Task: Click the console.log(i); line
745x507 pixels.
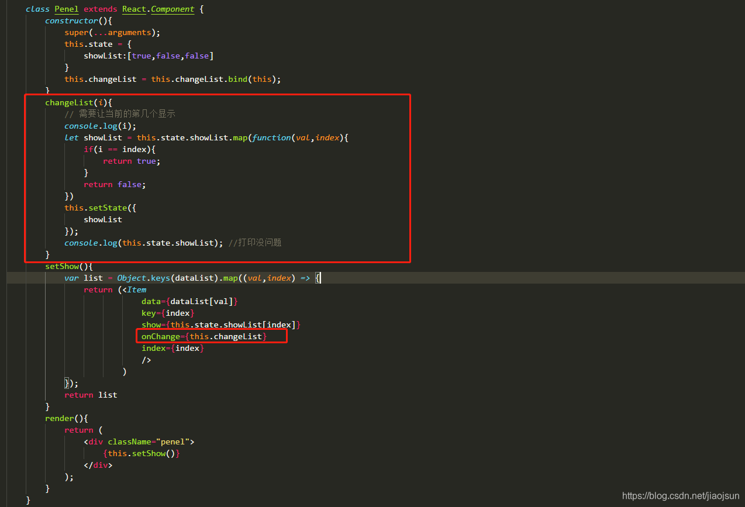Action: (101, 126)
